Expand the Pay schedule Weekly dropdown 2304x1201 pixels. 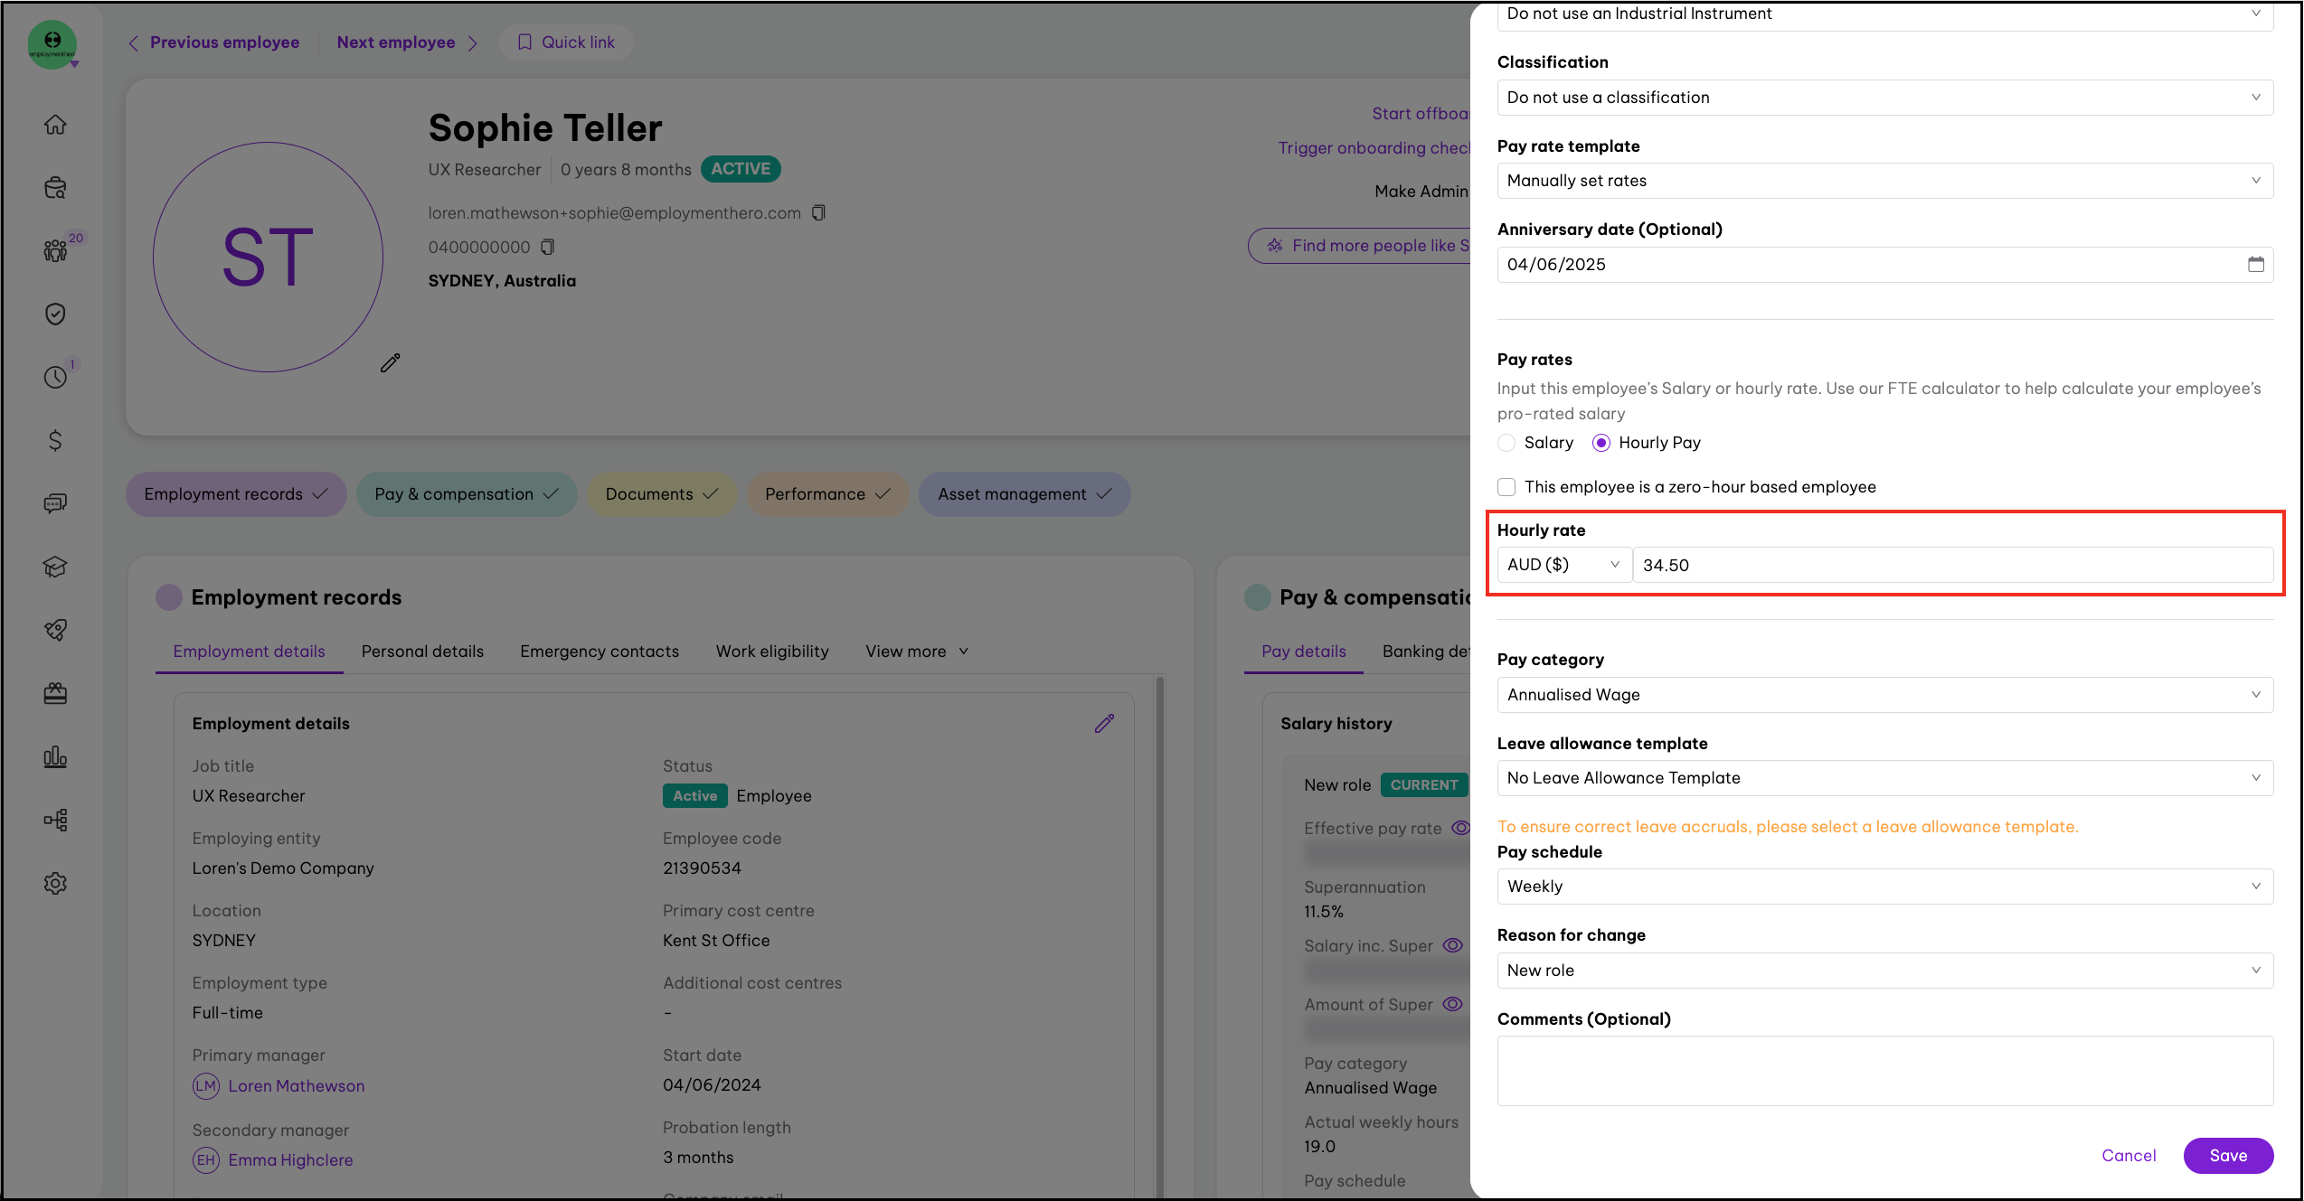[x=1884, y=887]
